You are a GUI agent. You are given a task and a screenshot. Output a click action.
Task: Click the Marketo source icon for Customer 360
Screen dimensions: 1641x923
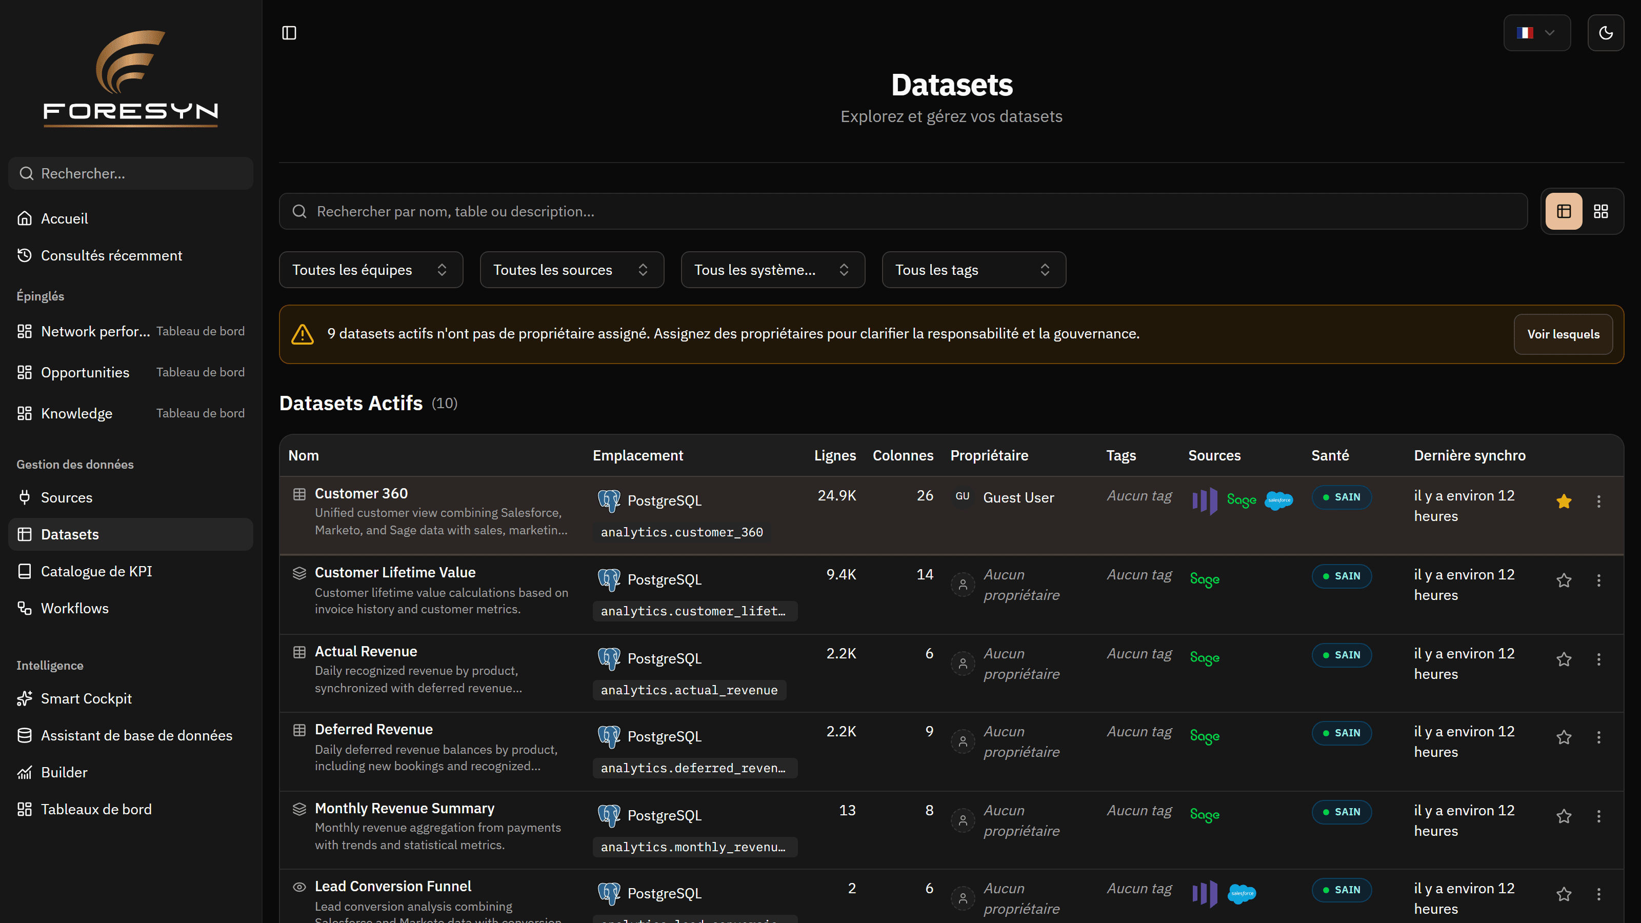(x=1205, y=500)
